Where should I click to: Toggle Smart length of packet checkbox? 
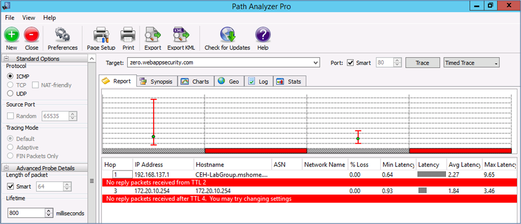(x=11, y=186)
